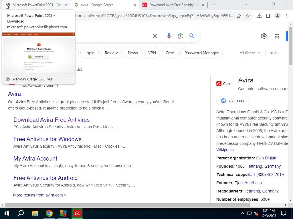Screen dimensions: 293x219
Task: Click the blue magnifier search icon
Action: pyautogui.click(x=192, y=36)
